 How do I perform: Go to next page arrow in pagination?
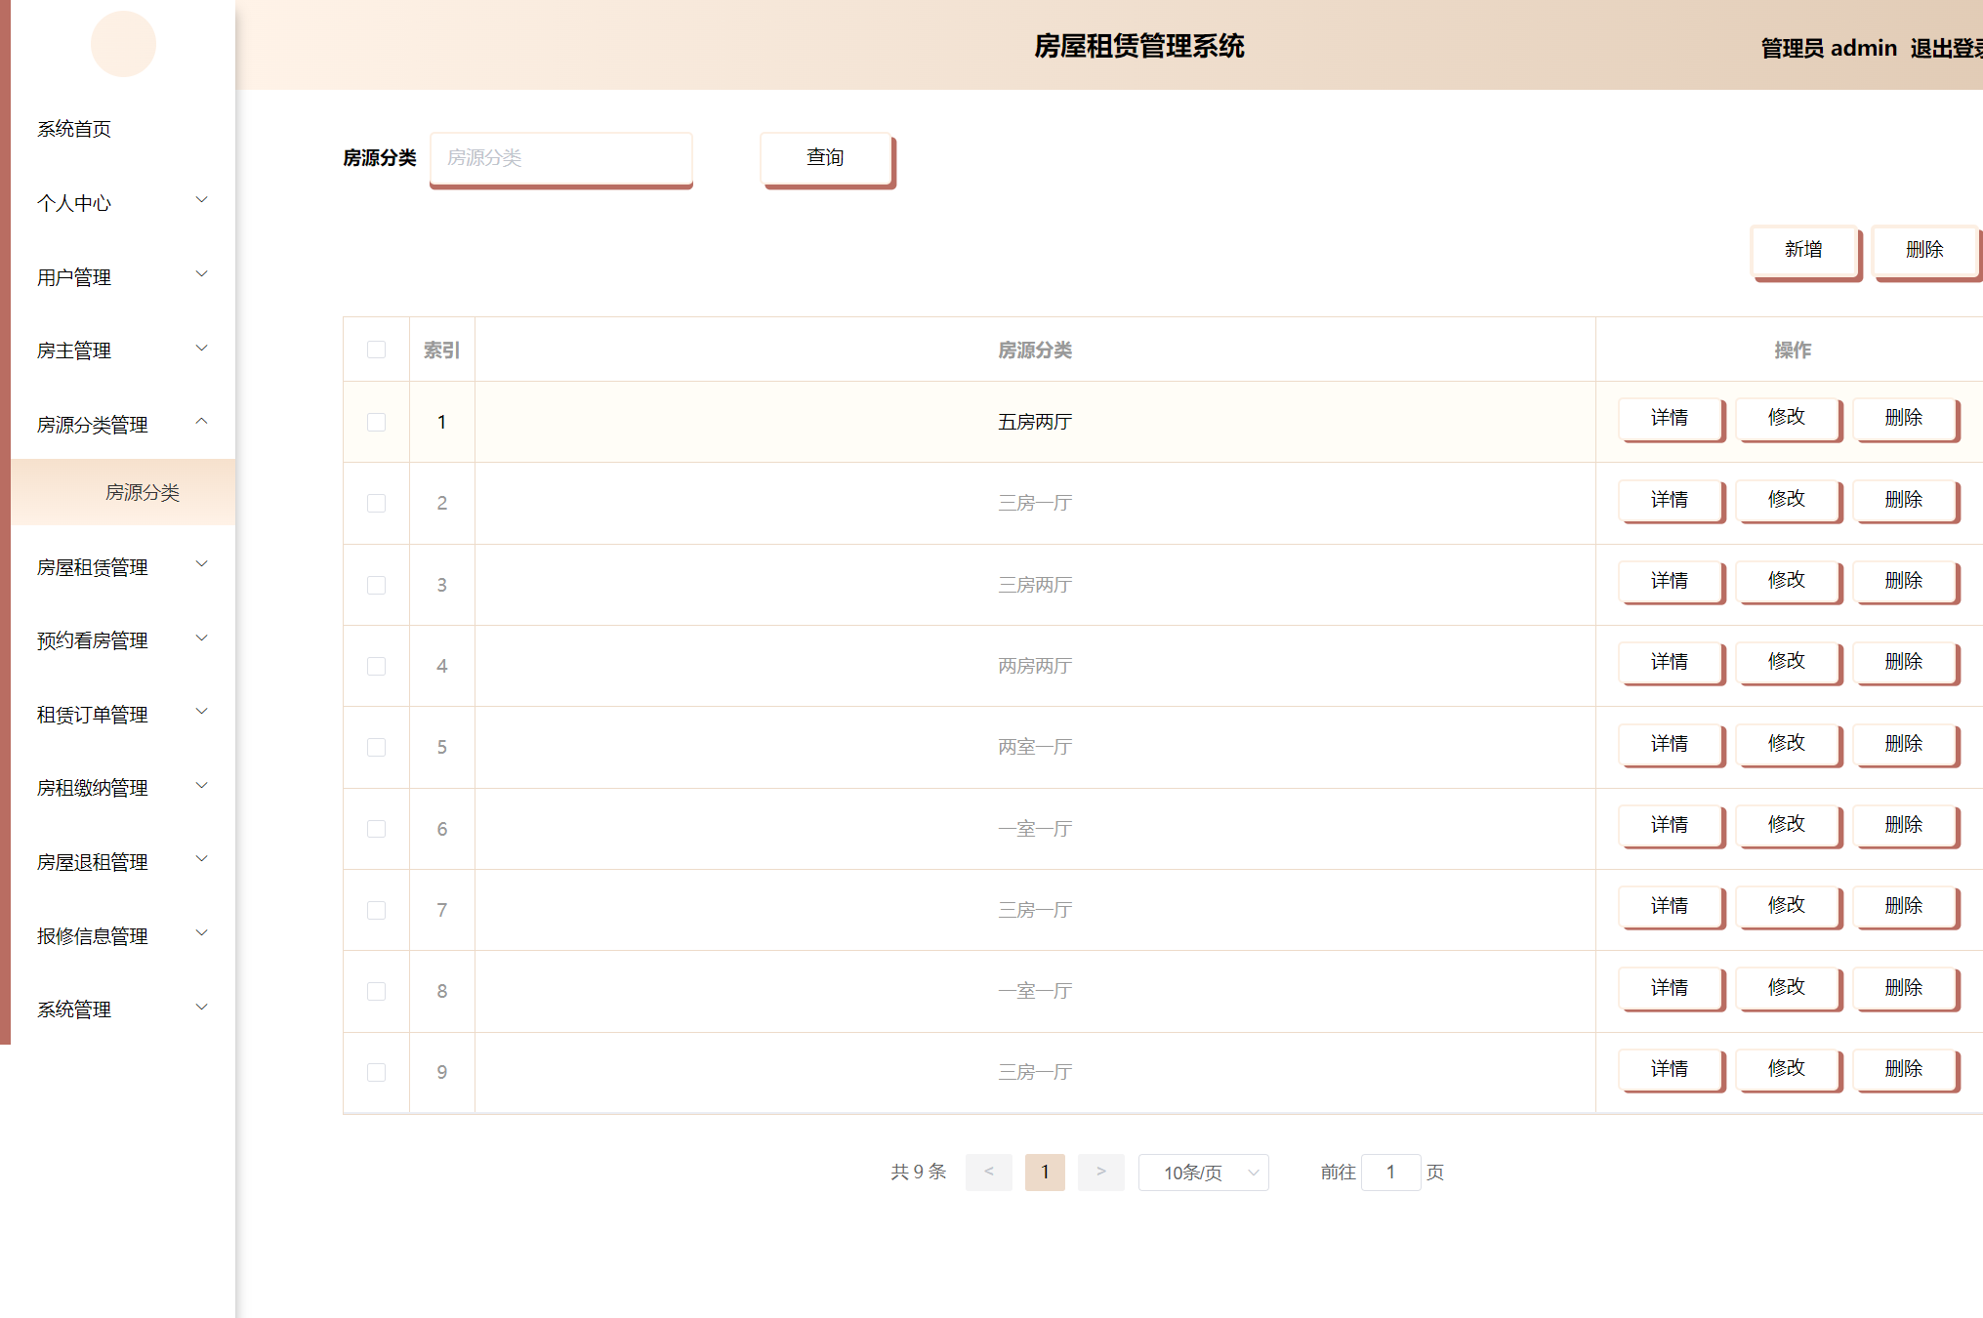point(1100,1172)
